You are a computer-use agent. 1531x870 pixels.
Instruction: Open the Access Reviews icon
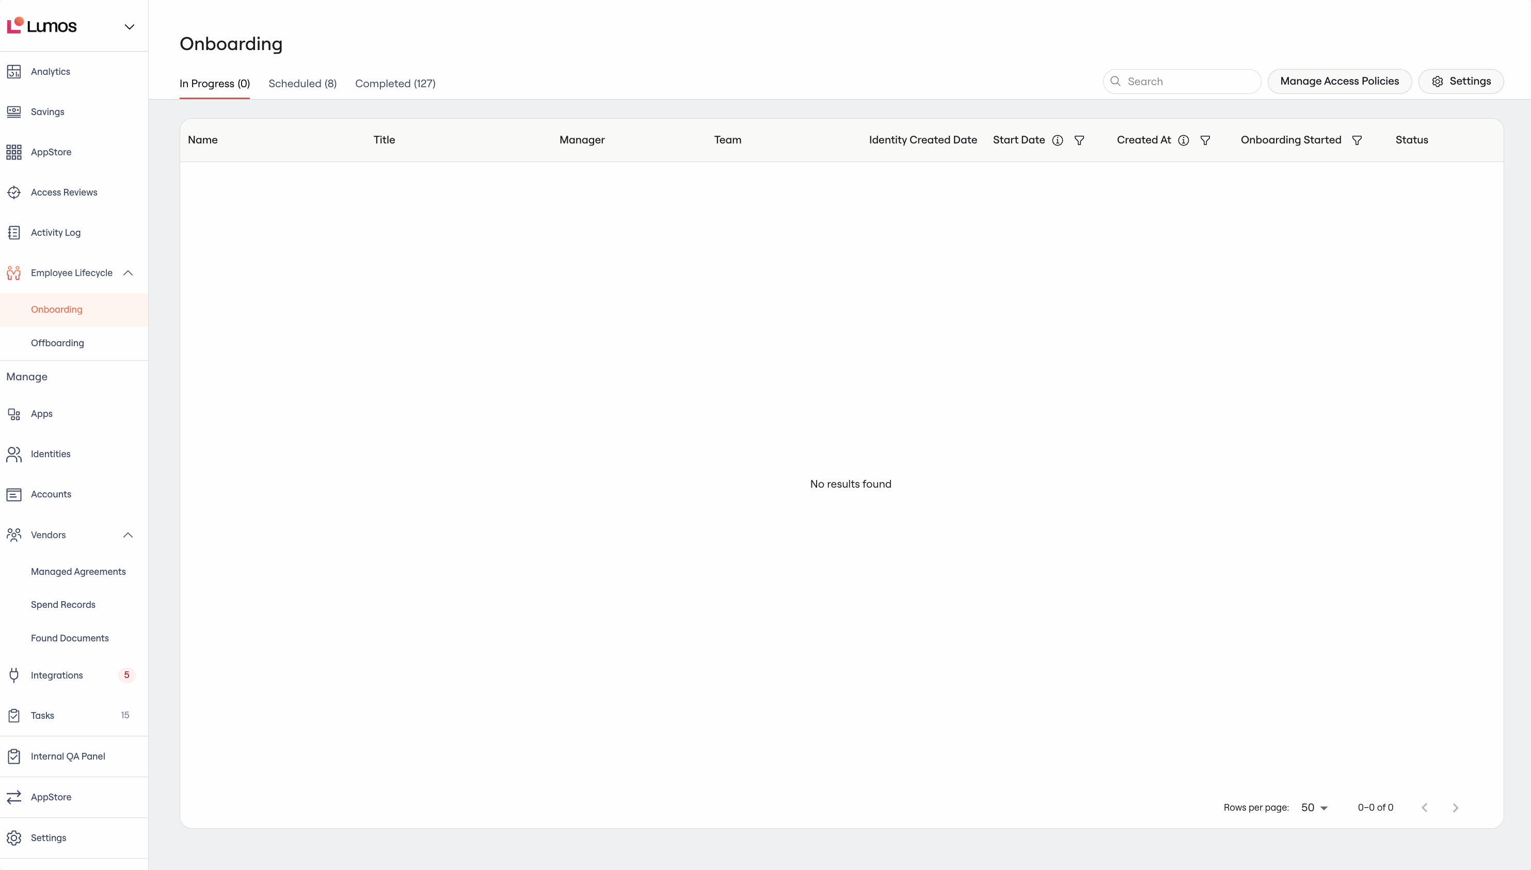[14, 192]
